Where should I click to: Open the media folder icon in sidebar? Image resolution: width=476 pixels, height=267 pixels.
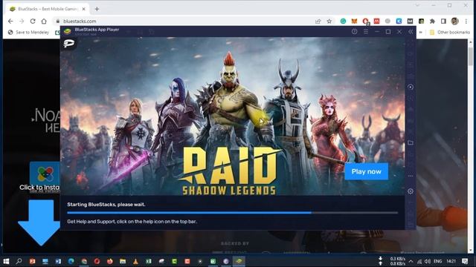pos(411,142)
